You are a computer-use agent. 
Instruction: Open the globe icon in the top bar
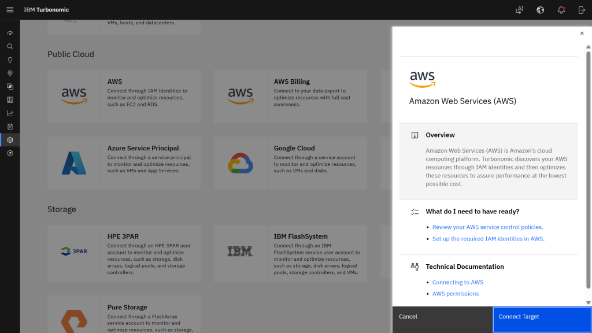pos(540,10)
